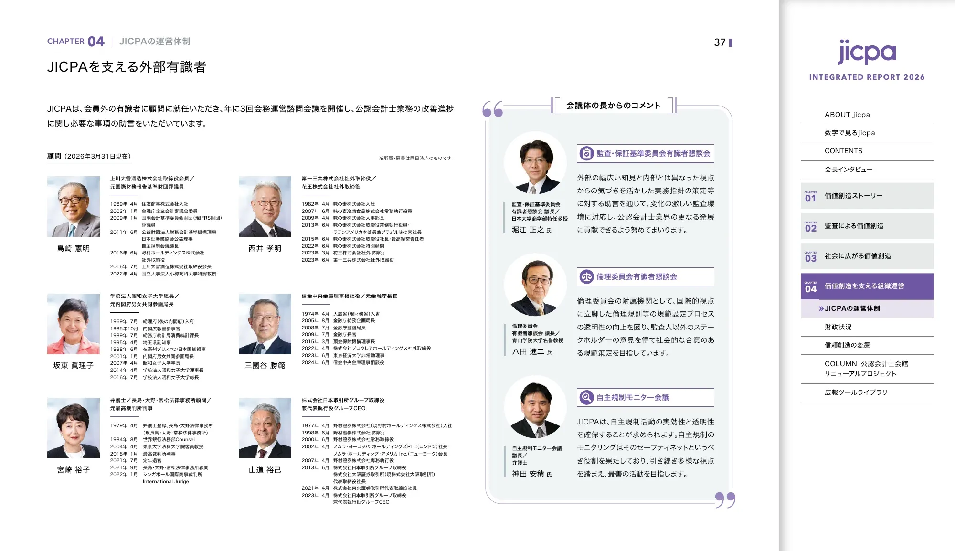
Task: Click round portrait of 八田 進二
Action: coord(536,285)
